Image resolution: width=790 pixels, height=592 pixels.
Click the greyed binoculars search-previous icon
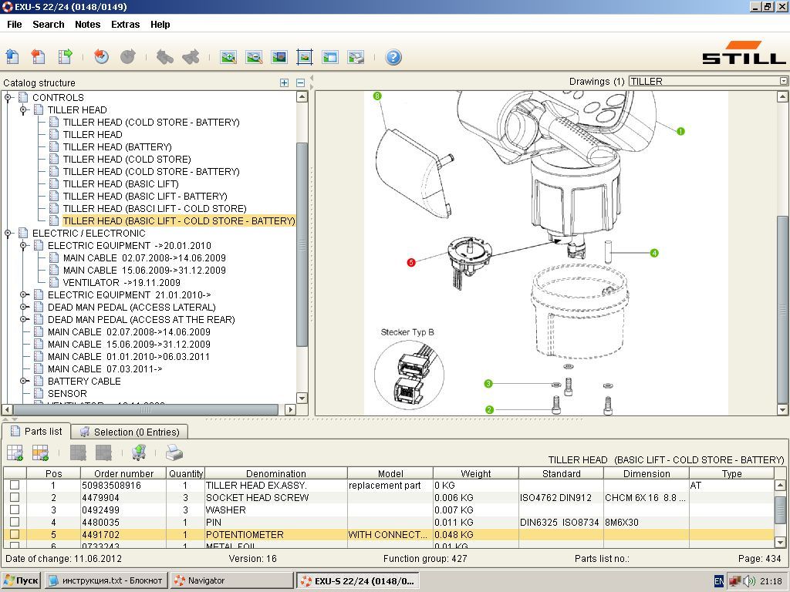(165, 57)
